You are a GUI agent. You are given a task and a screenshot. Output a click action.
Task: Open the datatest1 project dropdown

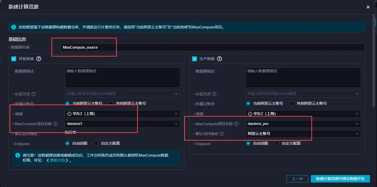pyautogui.click(x=123, y=124)
